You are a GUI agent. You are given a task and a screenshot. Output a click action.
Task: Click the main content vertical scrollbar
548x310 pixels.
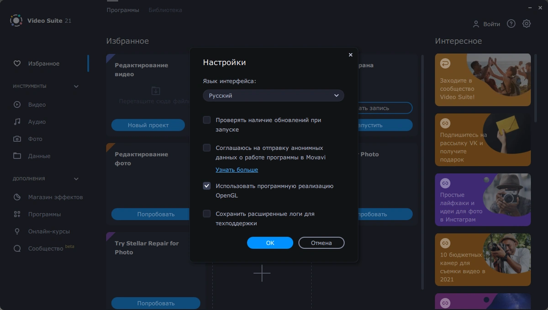(x=422, y=173)
